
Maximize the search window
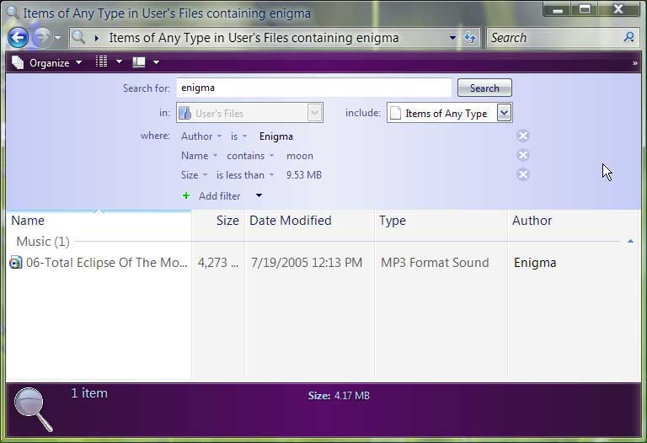point(585,9)
